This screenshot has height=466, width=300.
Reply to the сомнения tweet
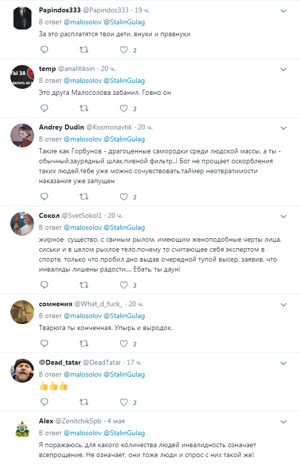click(x=44, y=343)
